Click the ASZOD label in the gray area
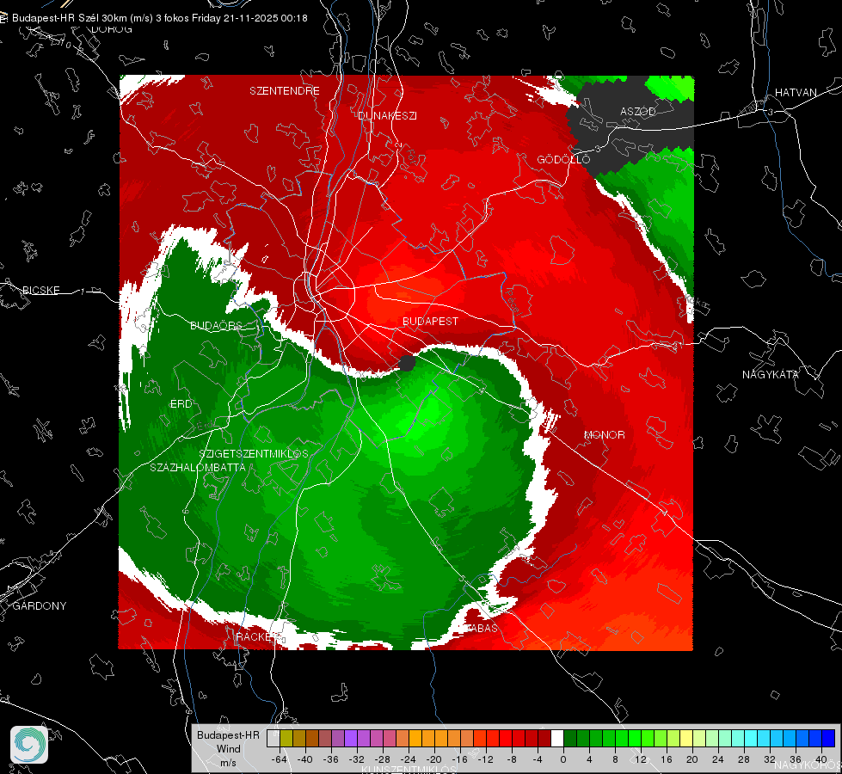This screenshot has width=842, height=774. tap(638, 111)
